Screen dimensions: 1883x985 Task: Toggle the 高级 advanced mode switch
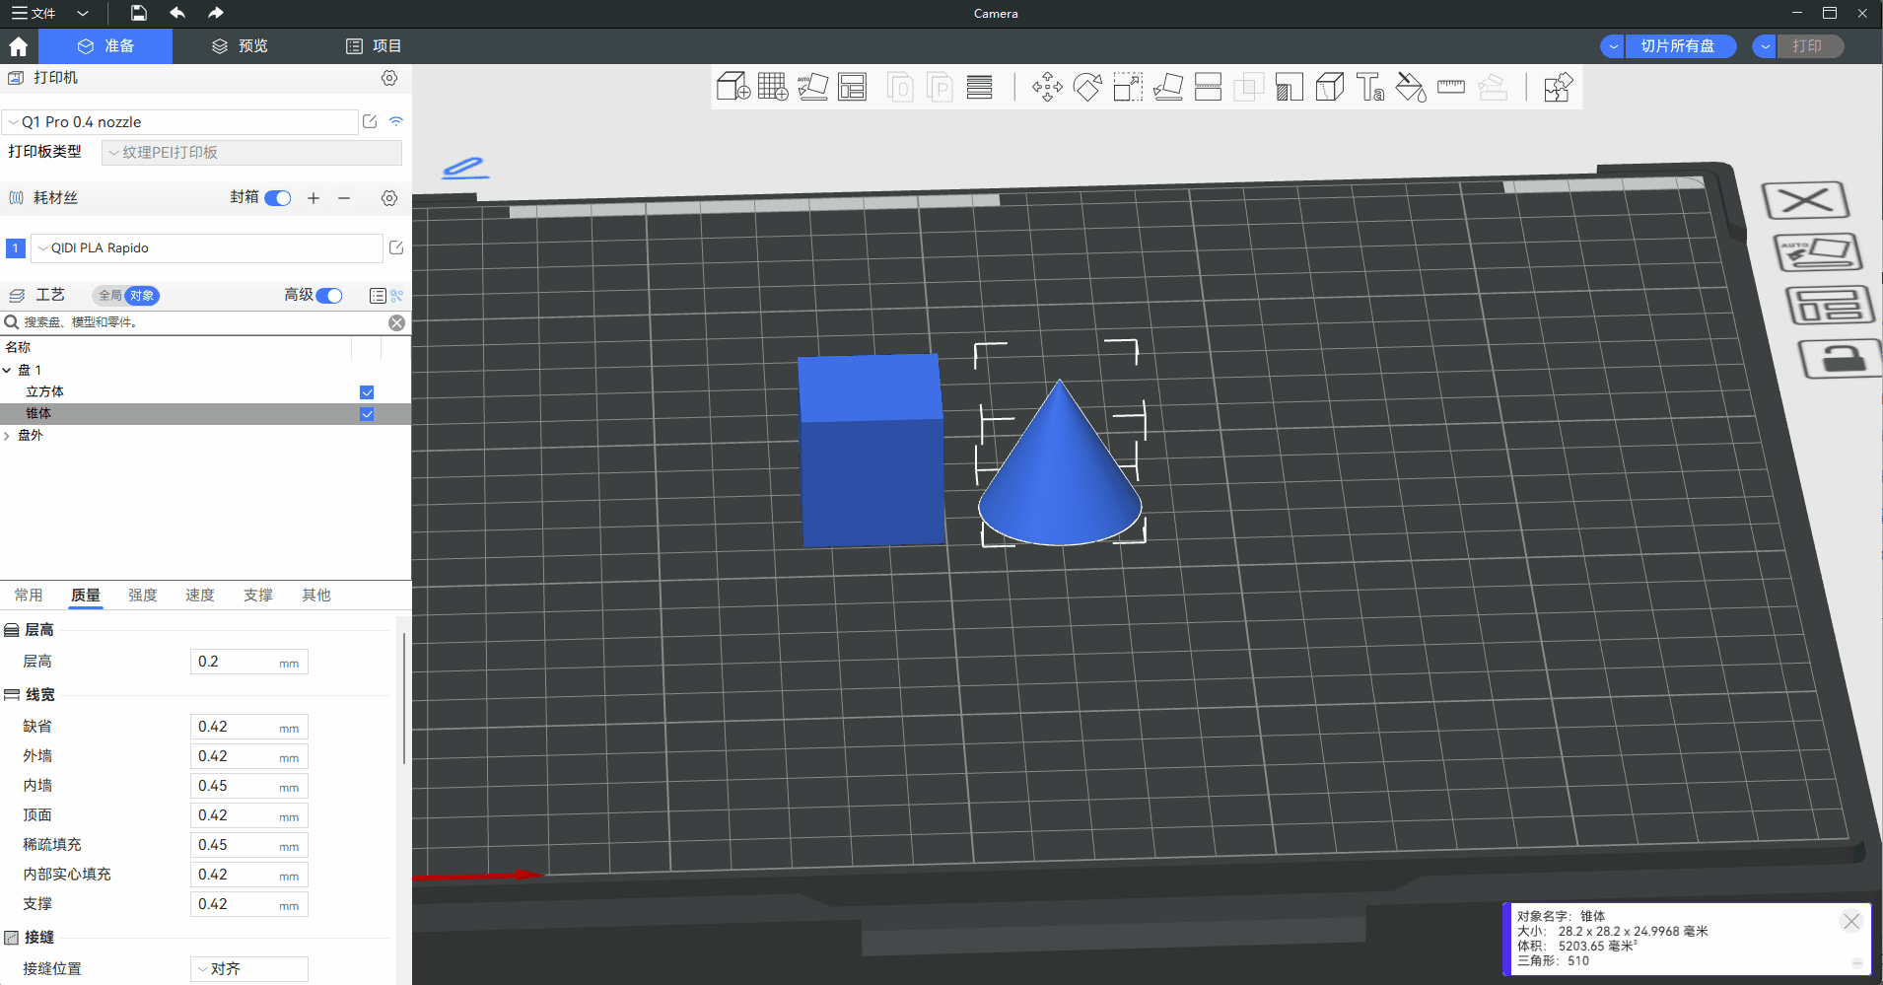click(329, 296)
